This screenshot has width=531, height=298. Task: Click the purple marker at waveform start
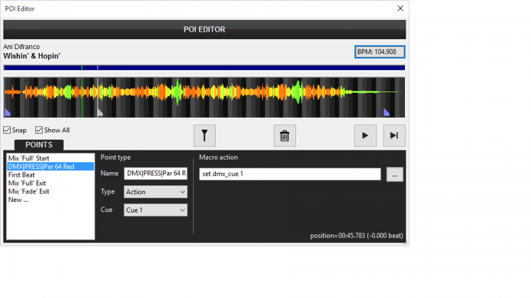pyautogui.click(x=7, y=112)
